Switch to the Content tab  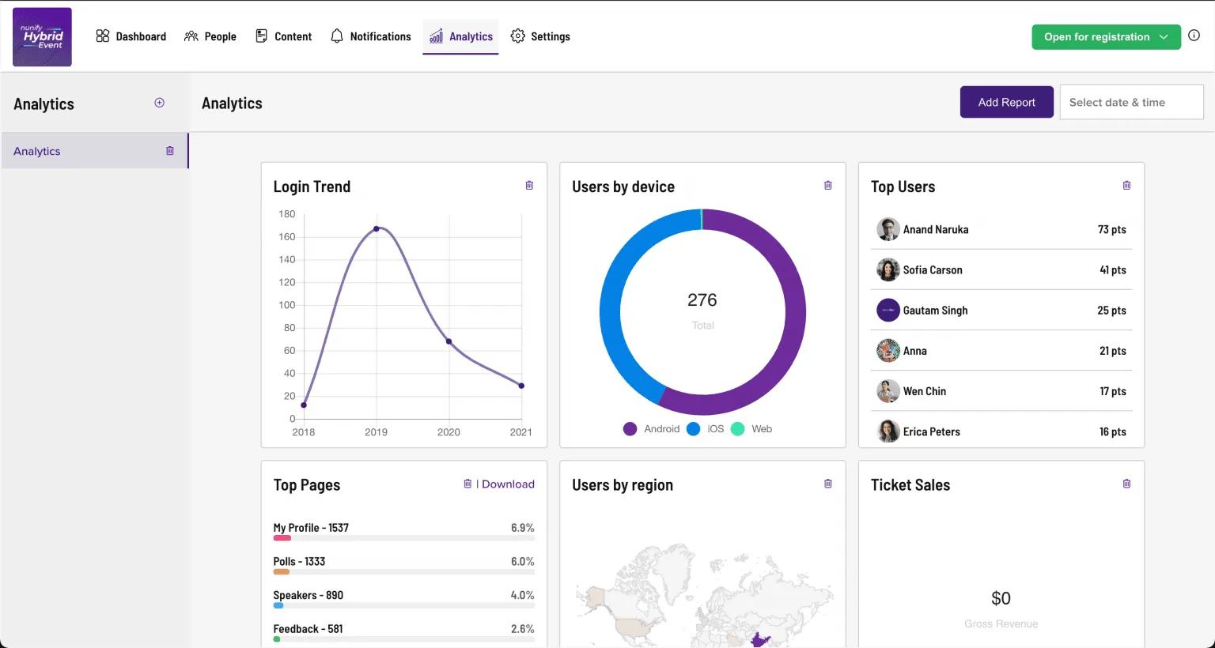pyautogui.click(x=284, y=36)
